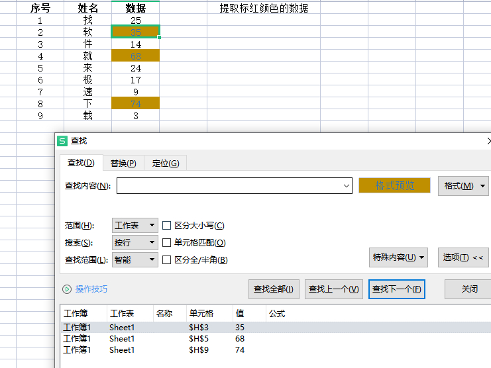Click the 查找上一个(V) button

[334, 289]
